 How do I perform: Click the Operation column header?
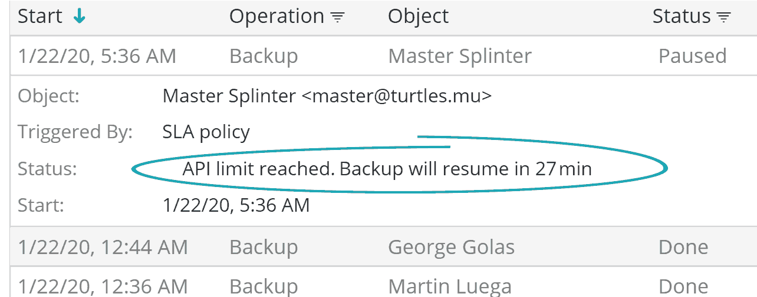point(276,16)
